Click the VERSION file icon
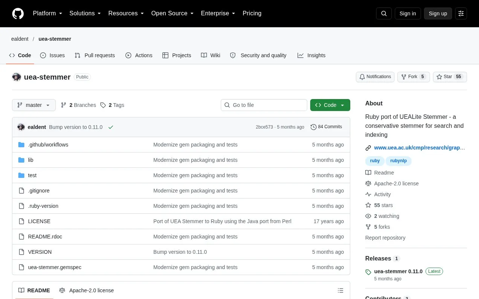The image size is (479, 299). (x=21, y=252)
